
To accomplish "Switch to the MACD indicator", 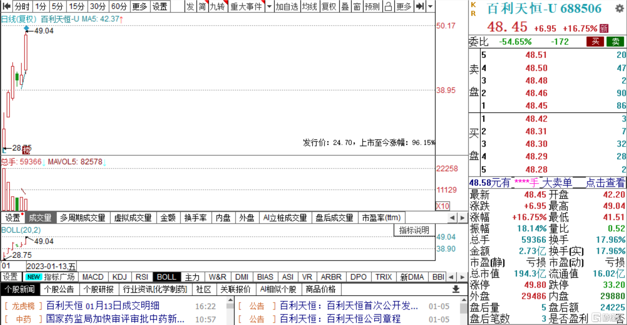I will tap(93, 277).
